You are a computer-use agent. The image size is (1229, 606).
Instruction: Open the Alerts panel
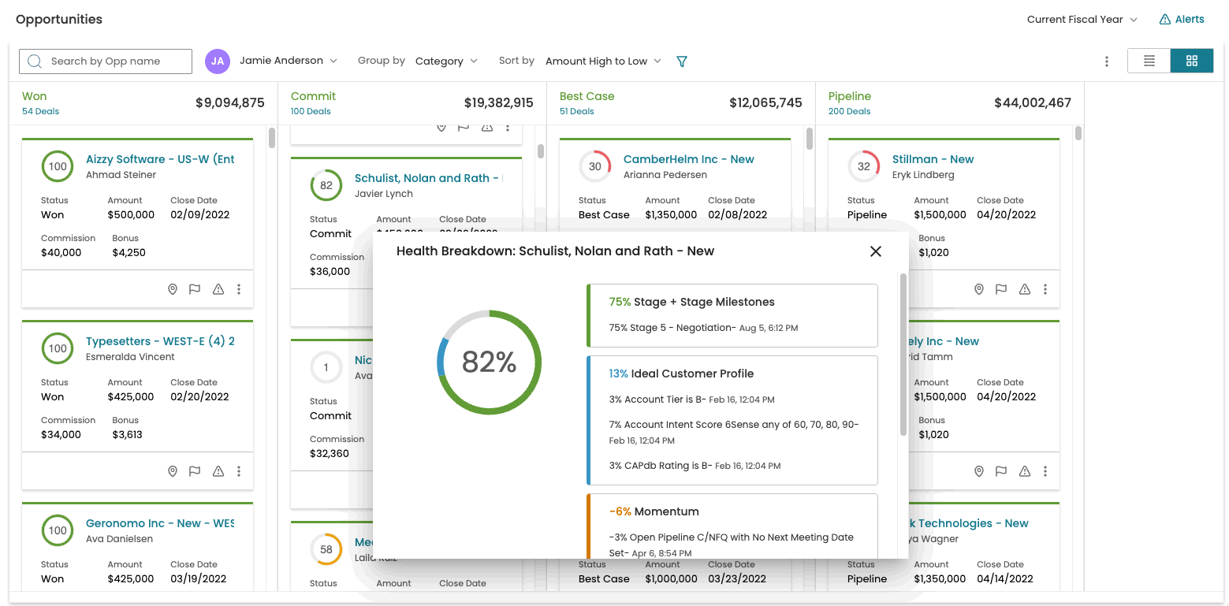click(x=1181, y=19)
